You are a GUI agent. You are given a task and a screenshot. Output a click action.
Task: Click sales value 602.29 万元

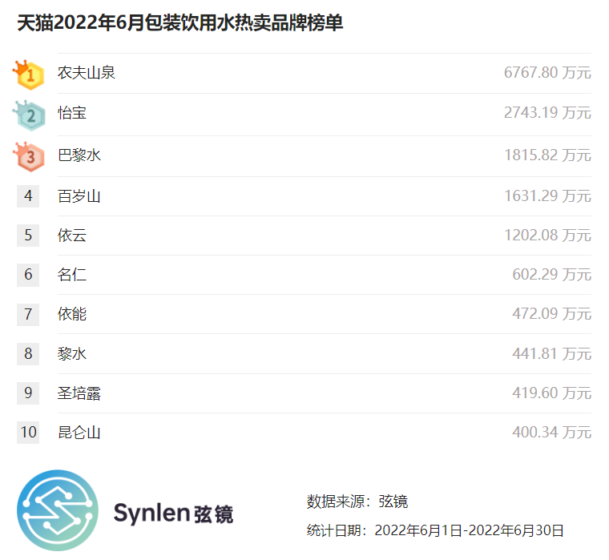pyautogui.click(x=551, y=275)
